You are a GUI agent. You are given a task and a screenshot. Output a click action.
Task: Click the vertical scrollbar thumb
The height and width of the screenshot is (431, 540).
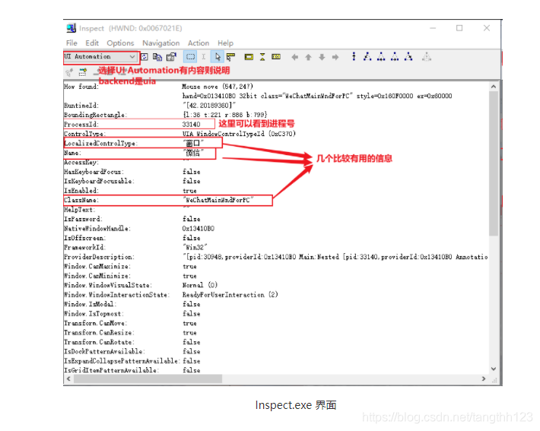494,163
